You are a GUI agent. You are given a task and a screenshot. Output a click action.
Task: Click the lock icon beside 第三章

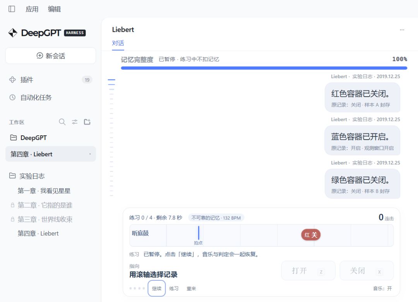(12, 219)
